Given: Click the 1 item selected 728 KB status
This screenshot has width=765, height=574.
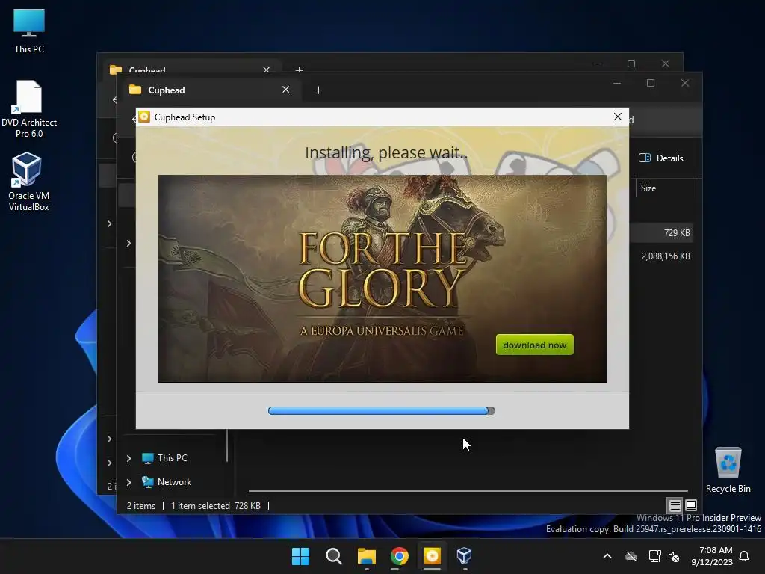Looking at the screenshot, I should click(x=216, y=506).
